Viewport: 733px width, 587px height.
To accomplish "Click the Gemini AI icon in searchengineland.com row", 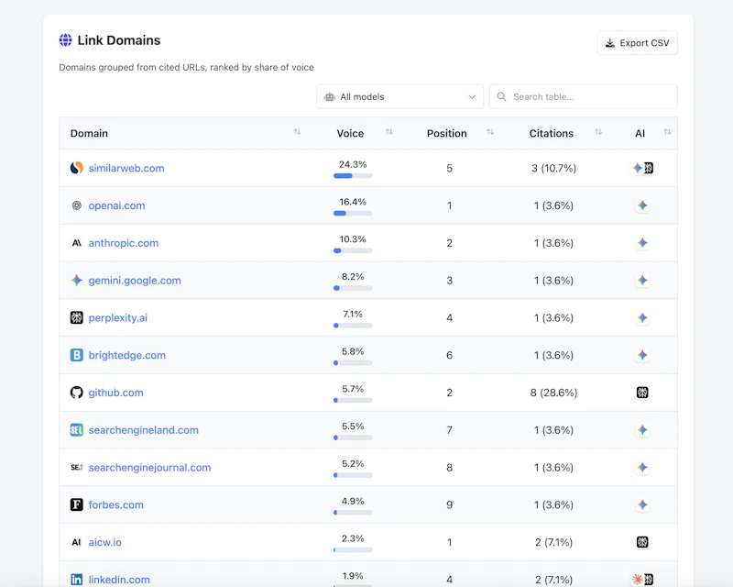I will click(x=643, y=430).
